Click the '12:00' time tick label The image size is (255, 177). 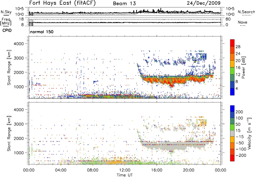point(125,170)
